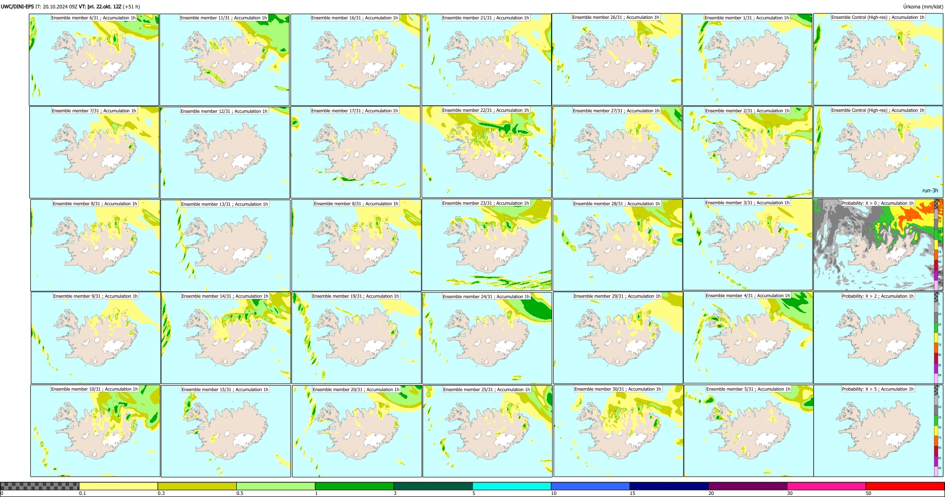945x497 pixels.
Task: Open the Ensemble member 10/31 map
Action: 95,430
